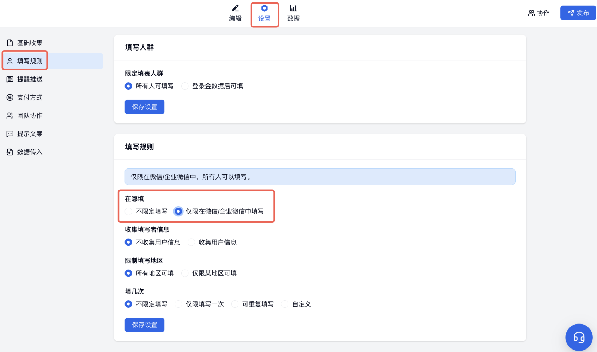Image resolution: width=597 pixels, height=352 pixels.
Task: Click 保存设置 below 填几次 options
Action: tap(145, 325)
